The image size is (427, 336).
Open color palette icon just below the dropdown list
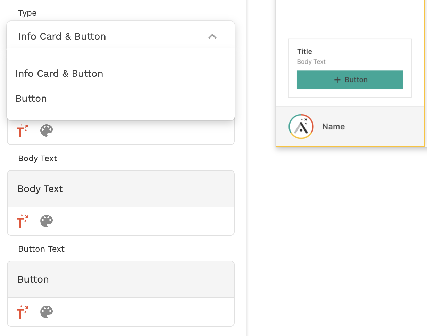click(x=47, y=131)
